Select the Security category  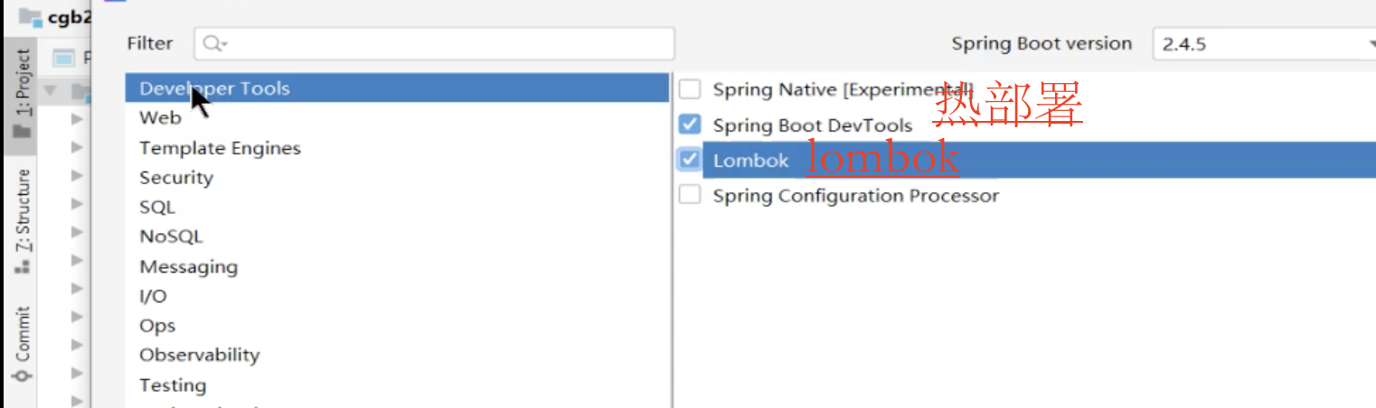point(397,178)
